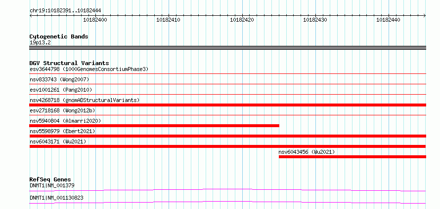Click the 10182410 ruler tick label
This screenshot has height=209, width=440.
point(169,20)
